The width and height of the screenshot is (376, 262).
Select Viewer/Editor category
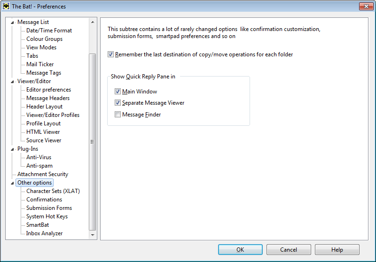34,81
